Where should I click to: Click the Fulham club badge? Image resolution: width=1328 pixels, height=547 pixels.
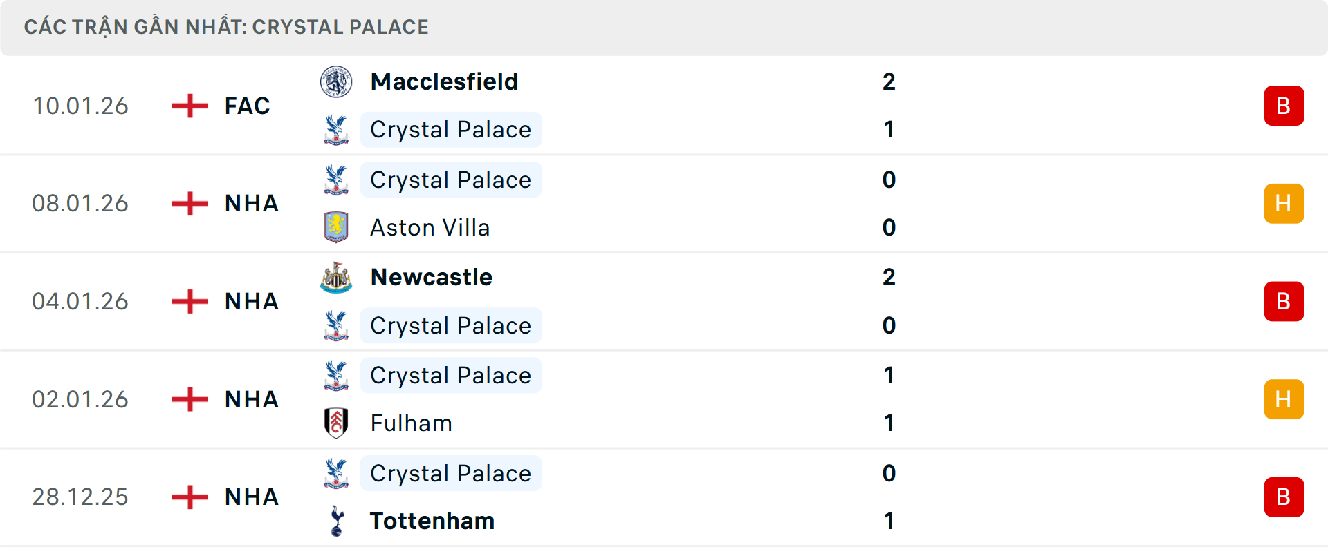tap(336, 423)
